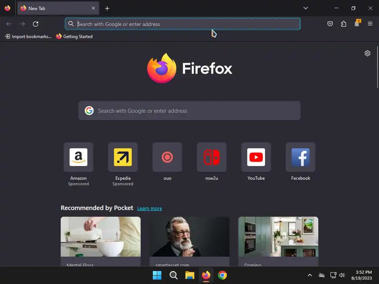379x284 pixels.
Task: Open the Windows Start button
Action: coord(157,275)
